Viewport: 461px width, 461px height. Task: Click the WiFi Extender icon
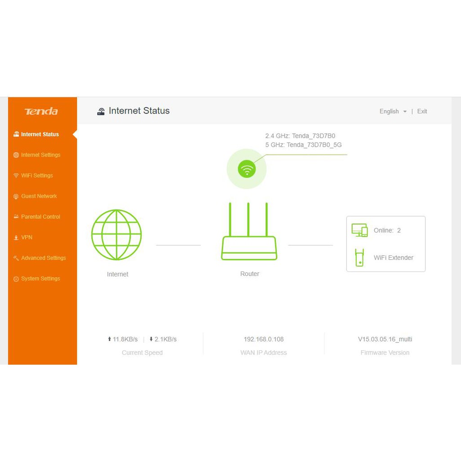pos(359,258)
